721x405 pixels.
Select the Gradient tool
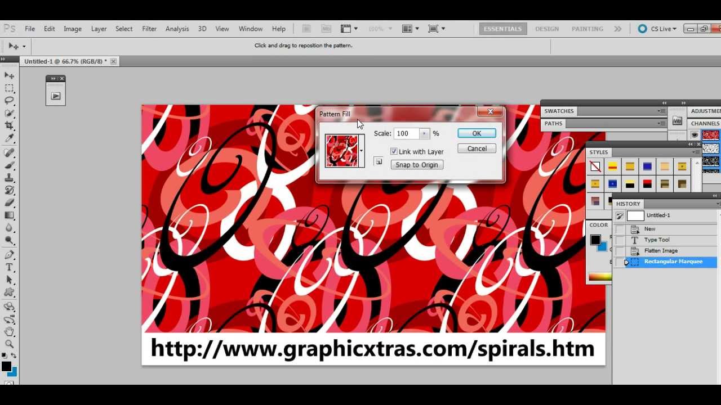(9, 215)
